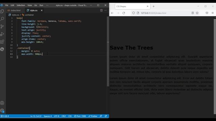Stop Live Server on Port 5500
This screenshot has height=121, width=216.
point(80,116)
